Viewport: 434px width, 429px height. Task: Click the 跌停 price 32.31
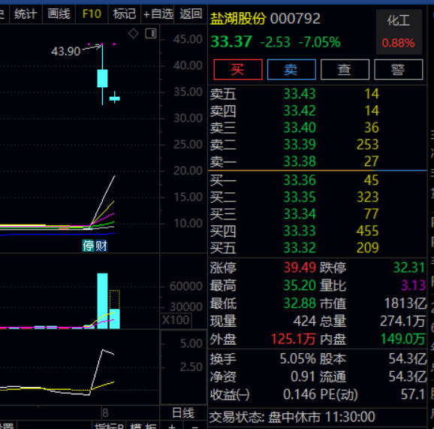409,267
